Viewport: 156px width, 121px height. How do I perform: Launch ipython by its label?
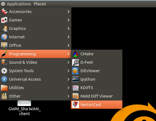[x=88, y=80]
